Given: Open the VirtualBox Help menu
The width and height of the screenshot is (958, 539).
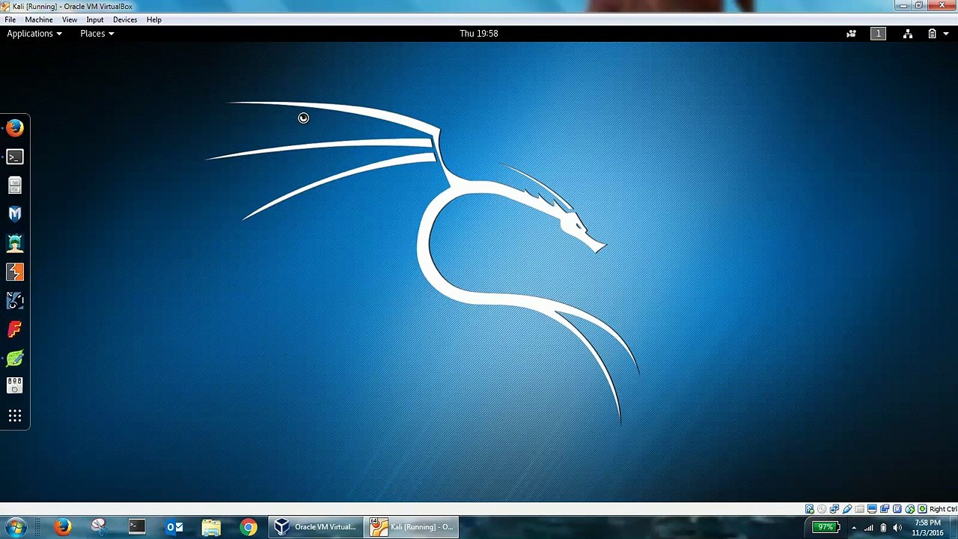Looking at the screenshot, I should pyautogui.click(x=154, y=19).
